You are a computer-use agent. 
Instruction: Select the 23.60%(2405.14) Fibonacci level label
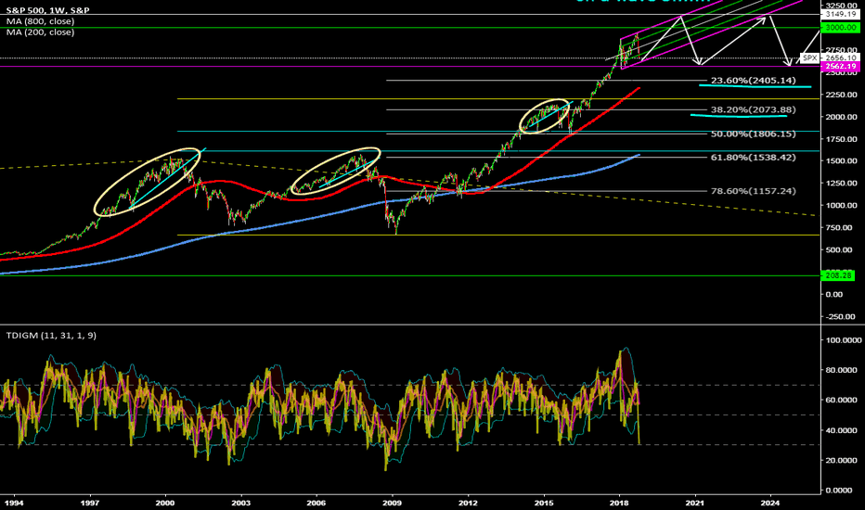[x=753, y=81]
